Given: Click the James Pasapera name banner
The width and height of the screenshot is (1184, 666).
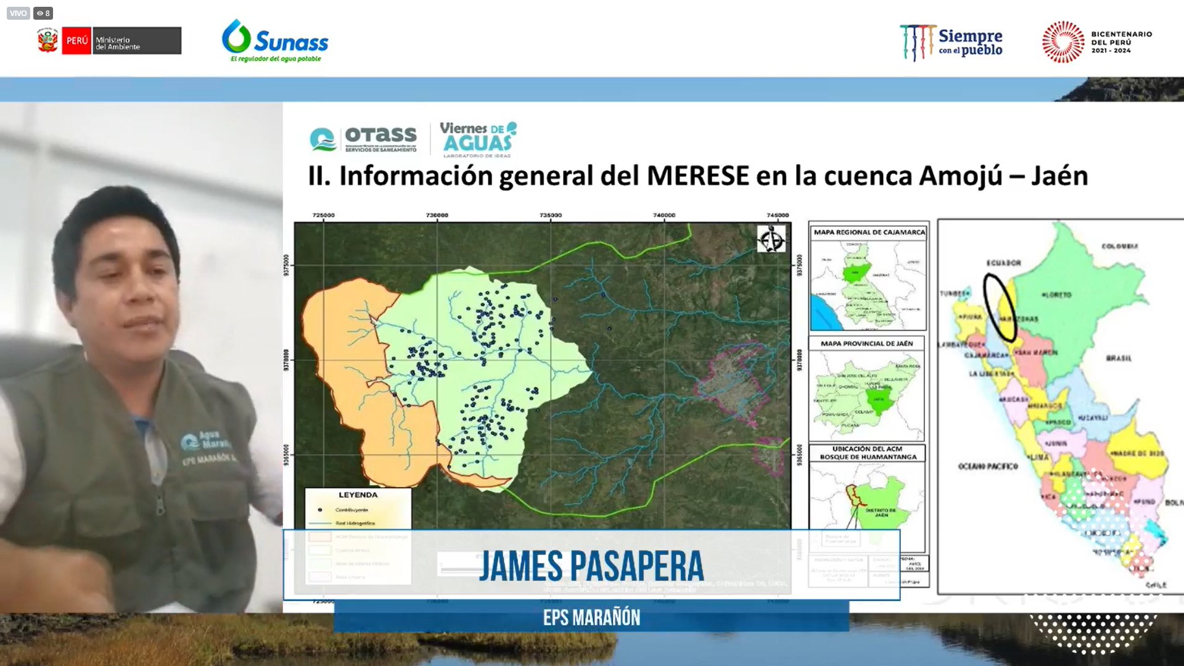Looking at the screenshot, I should click(591, 565).
